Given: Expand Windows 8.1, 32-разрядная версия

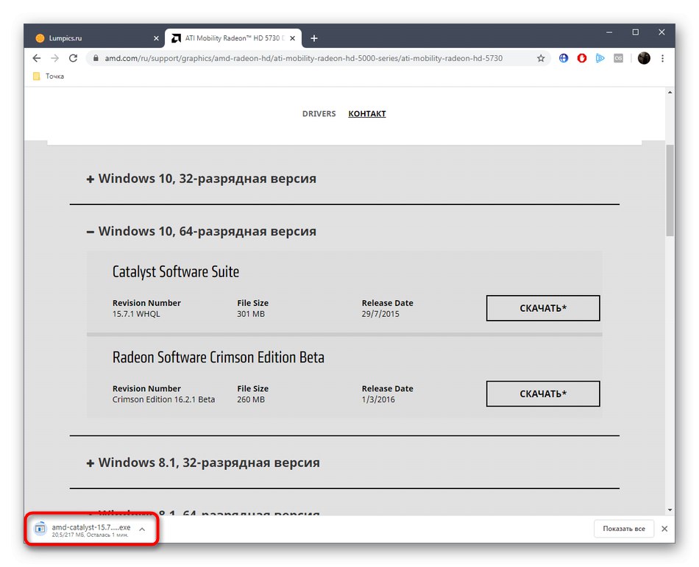Looking at the screenshot, I should [203, 463].
